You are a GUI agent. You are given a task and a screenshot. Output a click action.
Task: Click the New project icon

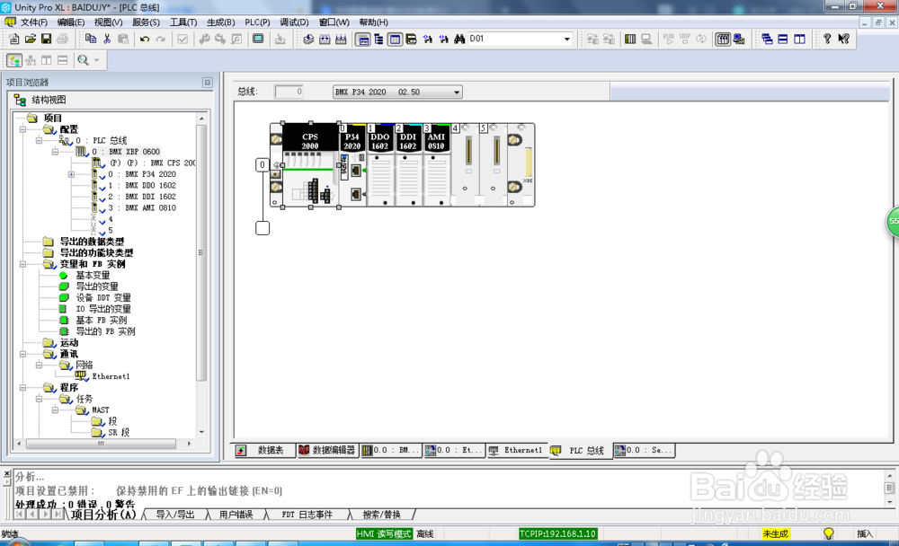tap(13, 39)
